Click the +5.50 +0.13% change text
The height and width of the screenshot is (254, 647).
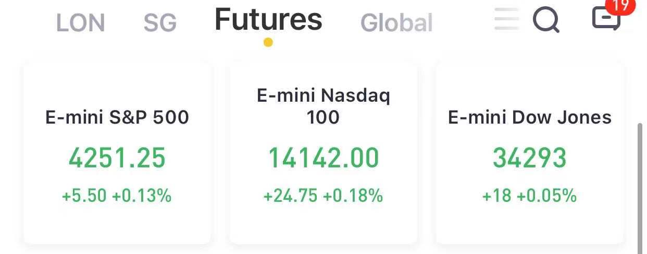(x=117, y=196)
